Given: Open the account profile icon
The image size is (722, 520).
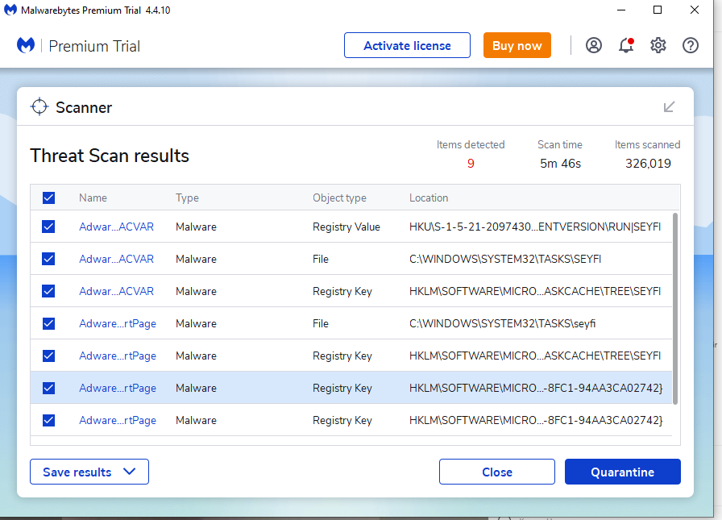Looking at the screenshot, I should (594, 45).
